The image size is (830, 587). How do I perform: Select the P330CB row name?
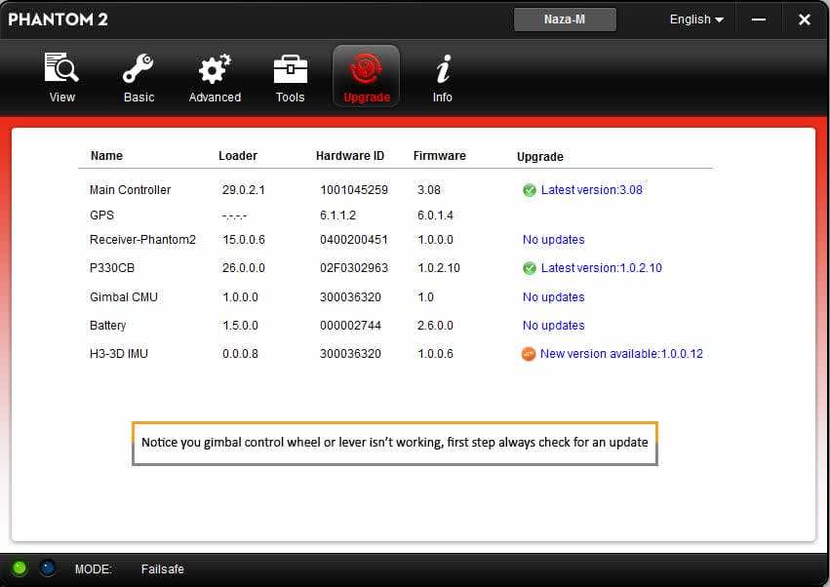click(112, 268)
